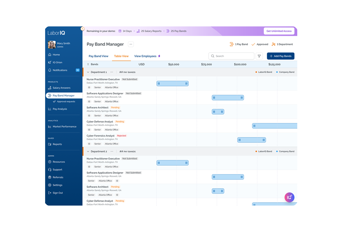Screen dimensions: 342x239
Task: Collapse the sidebar with arrow icon
Action: [82, 29]
